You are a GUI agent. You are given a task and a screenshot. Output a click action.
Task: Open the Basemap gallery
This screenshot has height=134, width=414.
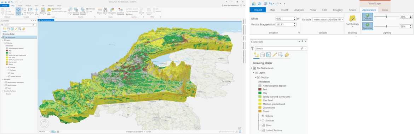point(43,11)
